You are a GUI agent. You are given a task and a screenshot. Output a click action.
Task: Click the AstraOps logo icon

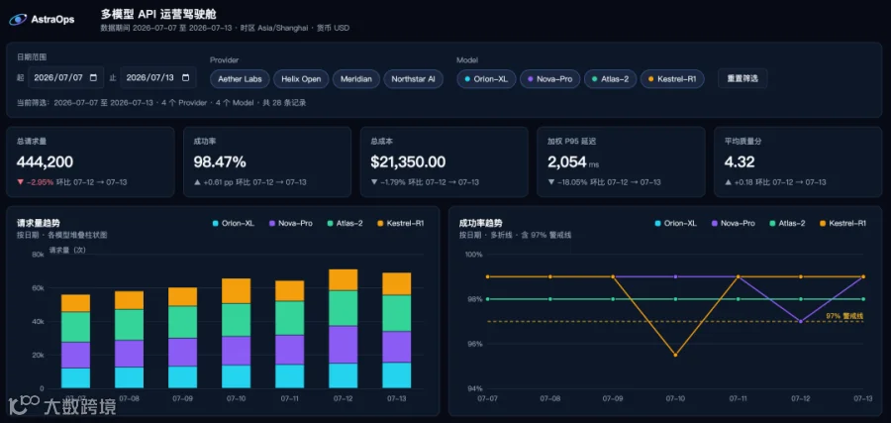[18, 20]
